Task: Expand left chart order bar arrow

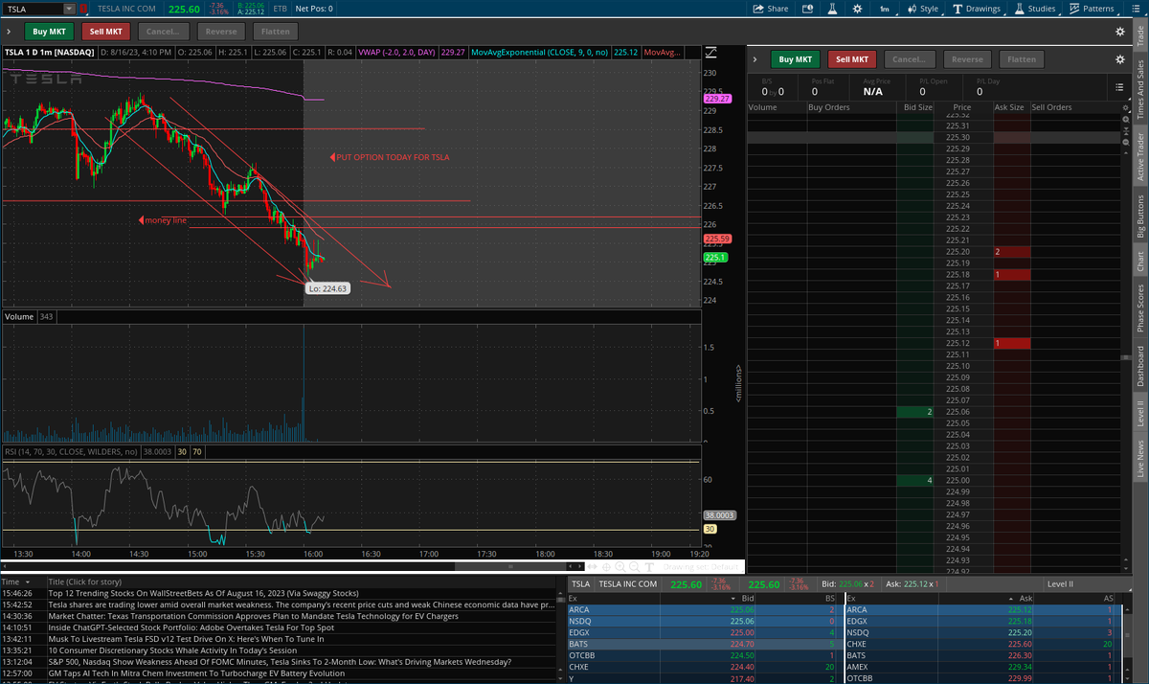Action: 8,31
